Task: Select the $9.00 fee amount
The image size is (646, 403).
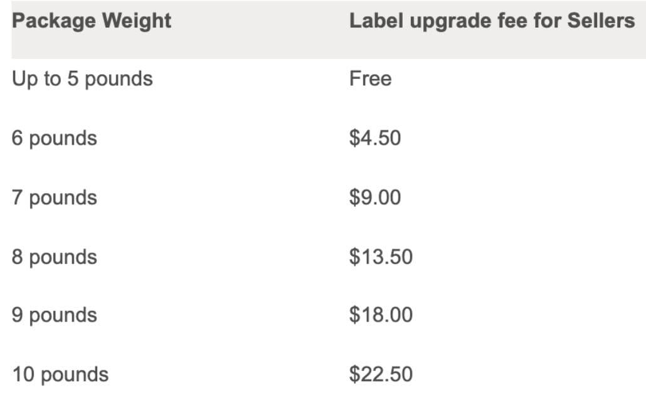Action: click(375, 197)
